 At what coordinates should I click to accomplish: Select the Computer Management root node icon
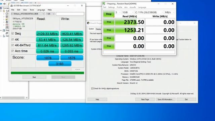(1, 8)
